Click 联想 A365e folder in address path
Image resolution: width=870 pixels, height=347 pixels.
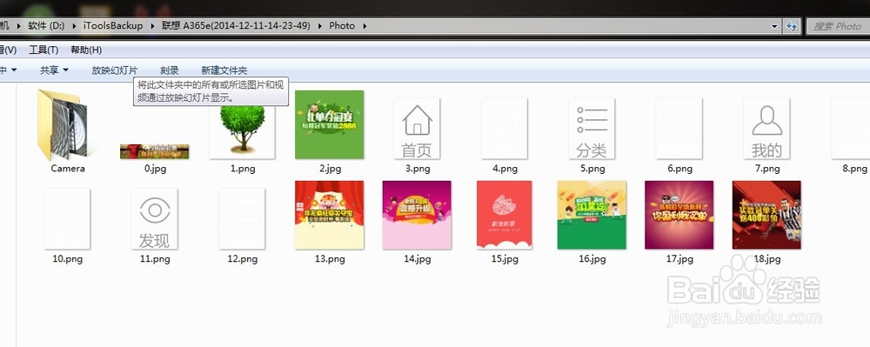click(236, 25)
